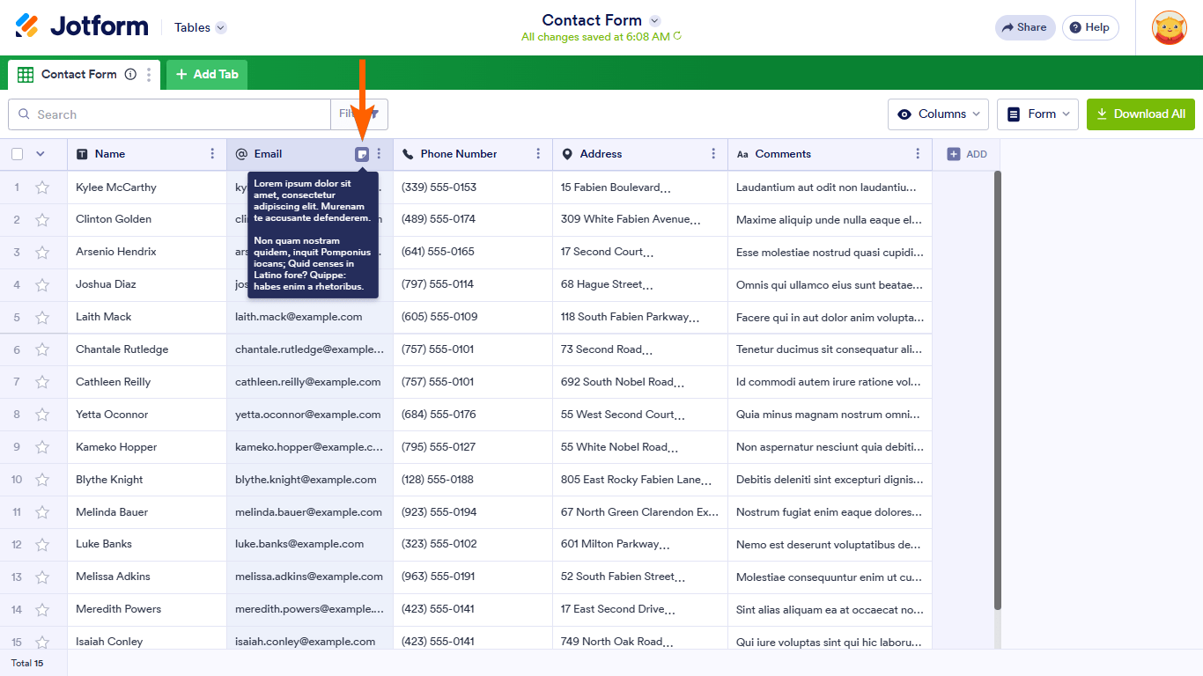The image size is (1203, 676).
Task: Select the yetta.oconnor@example.com cell
Action: pos(310,415)
